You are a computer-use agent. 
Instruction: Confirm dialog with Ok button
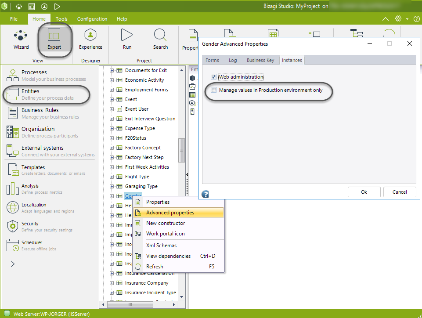click(x=364, y=192)
